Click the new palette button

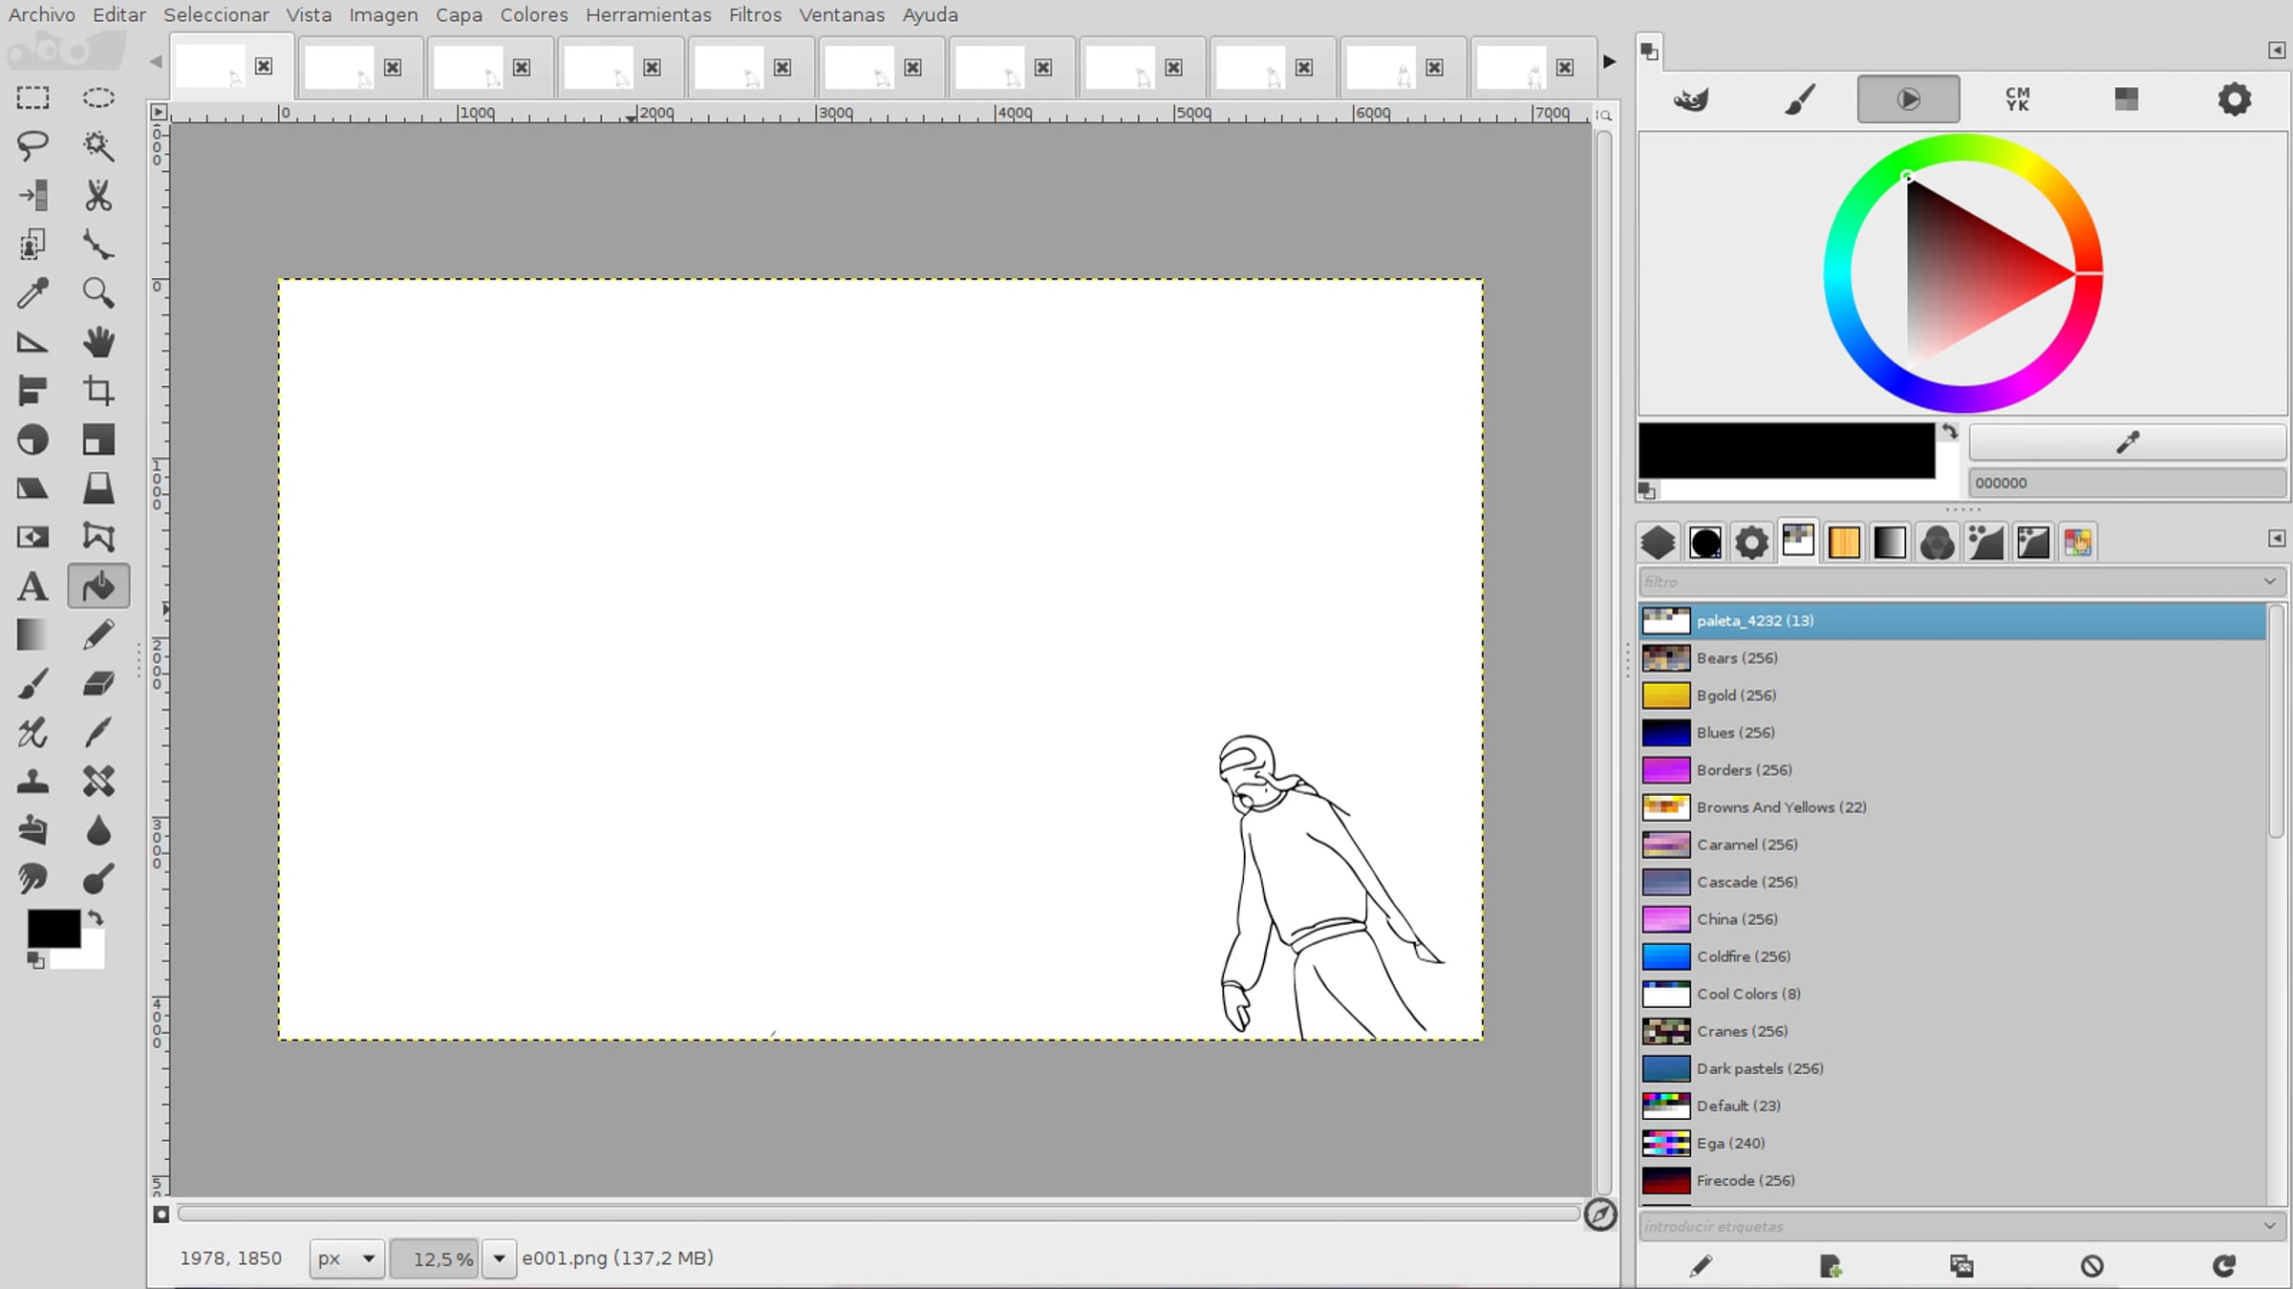(x=1830, y=1266)
